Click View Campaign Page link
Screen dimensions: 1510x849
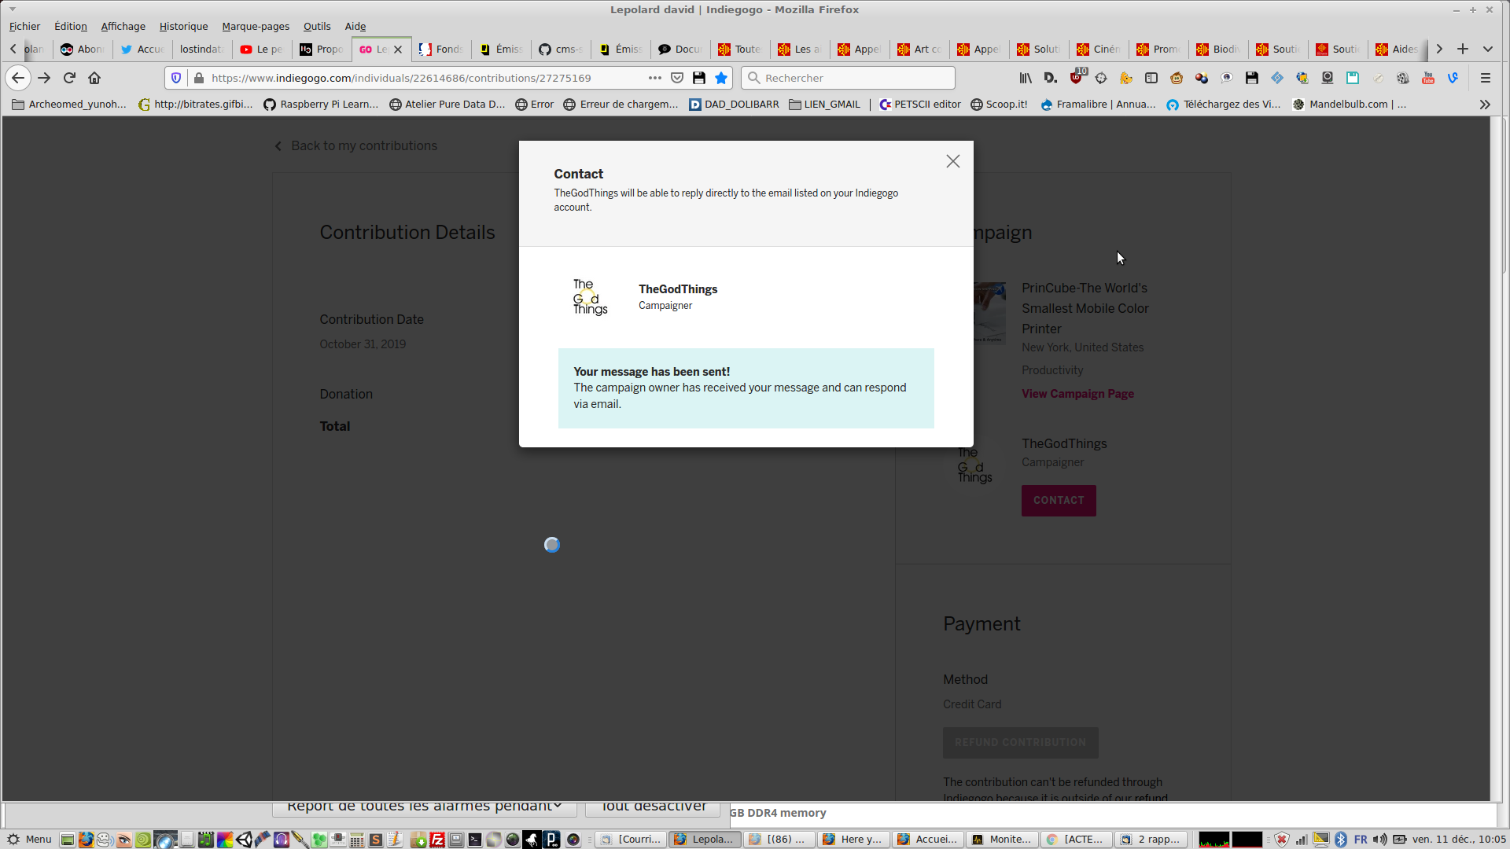(1077, 394)
